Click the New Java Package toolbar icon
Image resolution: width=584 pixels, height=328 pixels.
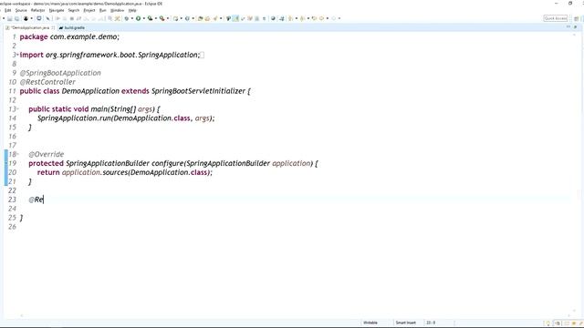pos(176,18)
